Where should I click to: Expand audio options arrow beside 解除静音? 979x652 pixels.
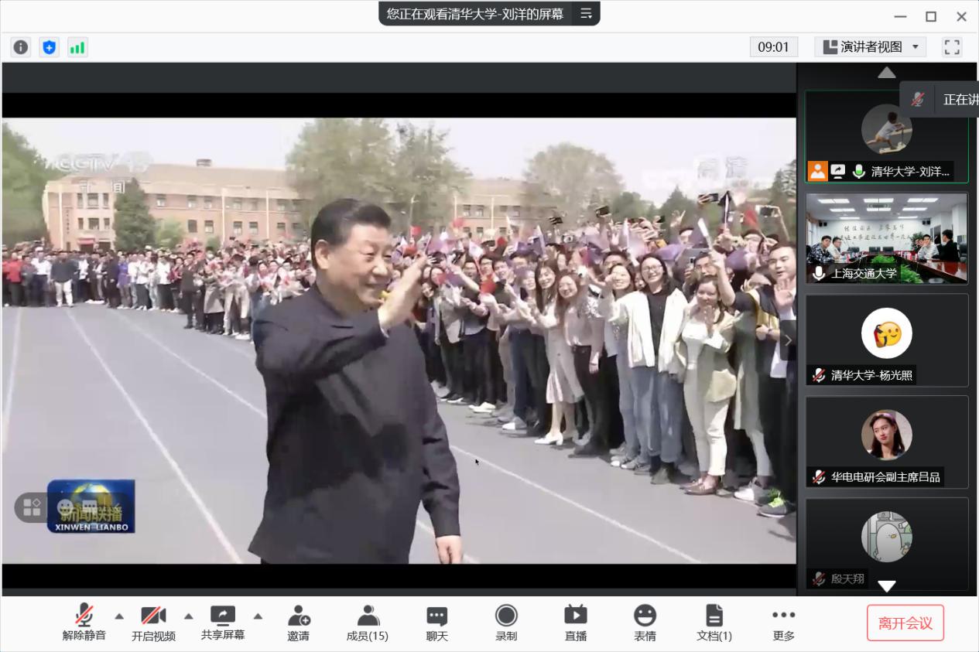119,616
